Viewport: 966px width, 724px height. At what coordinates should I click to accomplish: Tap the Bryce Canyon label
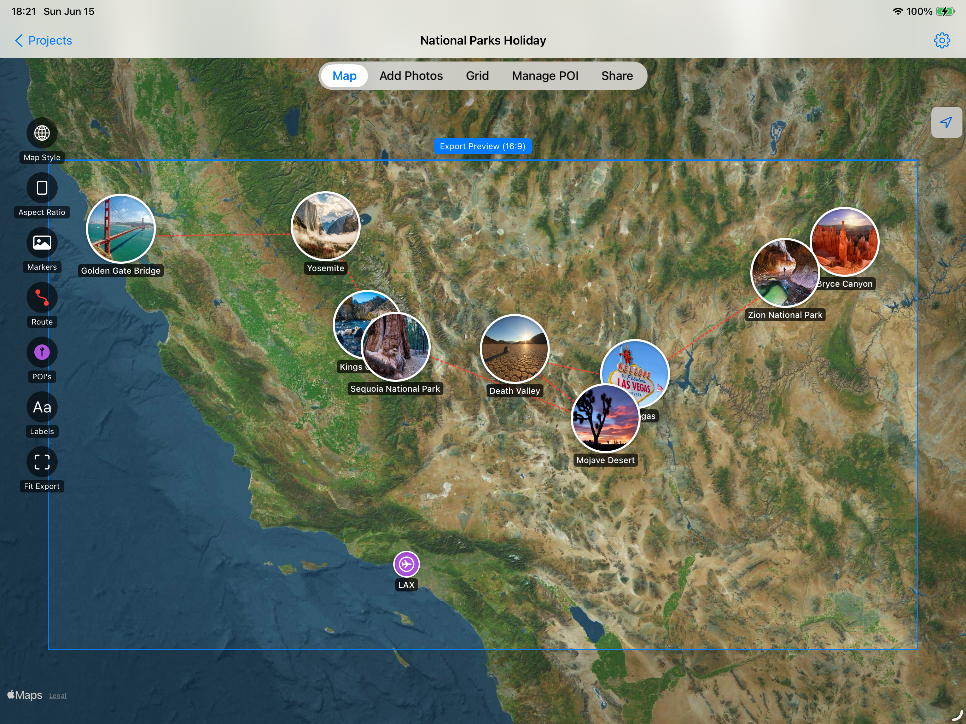(845, 284)
